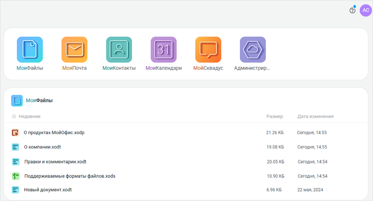Open the МоиФайлы app icon
Screen dimensions: 373x201
(x=30, y=49)
